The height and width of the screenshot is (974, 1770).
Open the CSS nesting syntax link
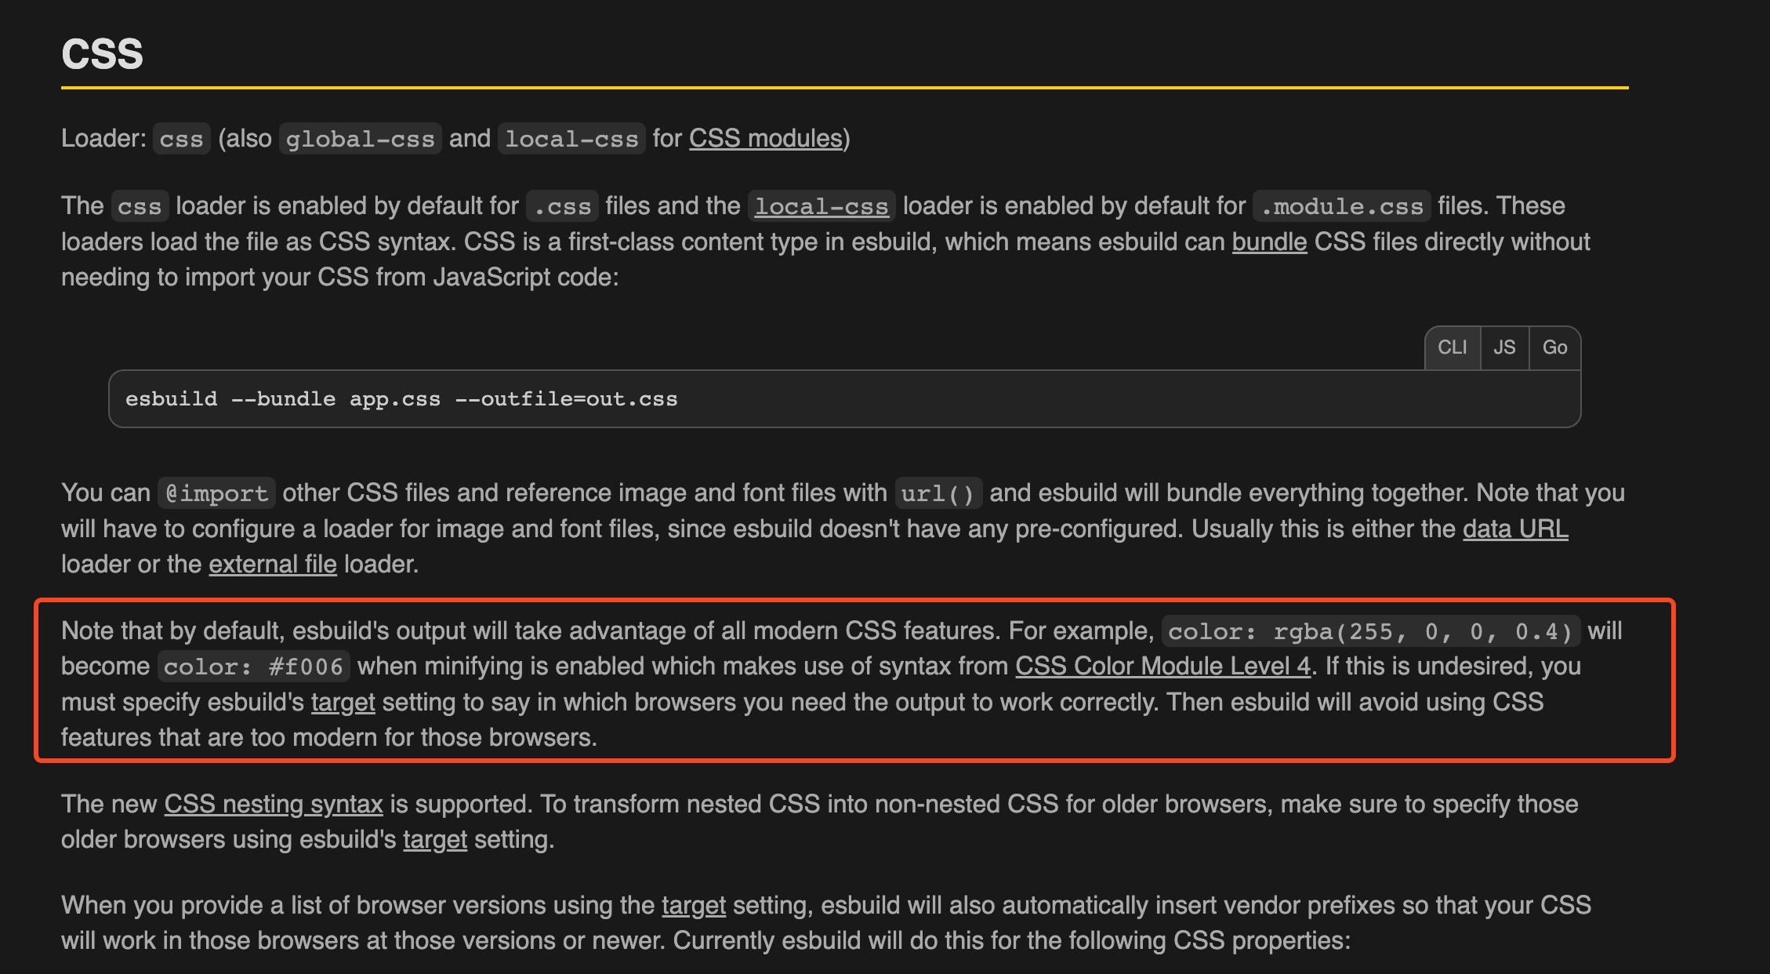coord(273,804)
